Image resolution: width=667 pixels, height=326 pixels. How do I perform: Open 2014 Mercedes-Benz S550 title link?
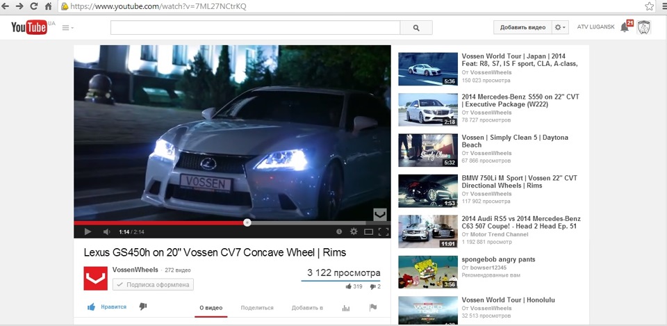click(x=520, y=100)
